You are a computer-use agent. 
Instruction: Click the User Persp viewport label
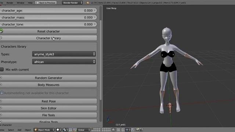111,8
